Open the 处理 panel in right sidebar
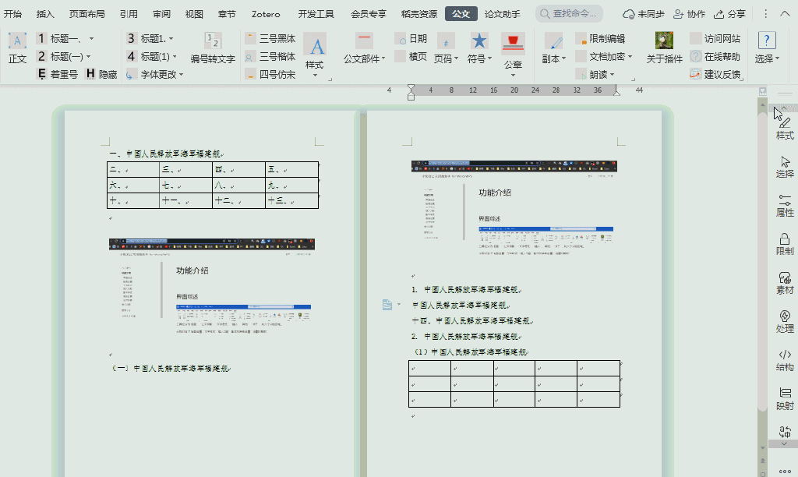This screenshot has height=477, width=798. tap(785, 321)
